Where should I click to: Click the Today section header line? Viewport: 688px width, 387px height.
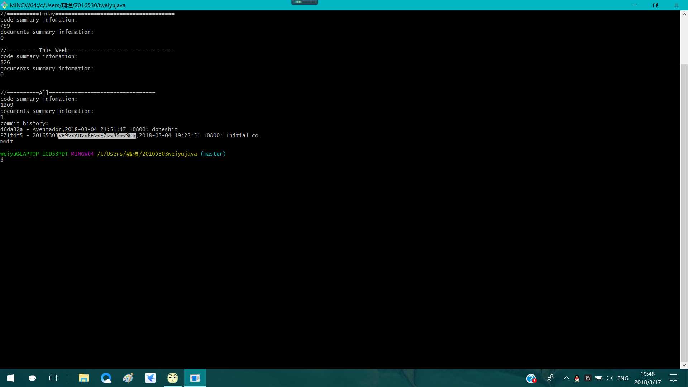click(x=87, y=14)
